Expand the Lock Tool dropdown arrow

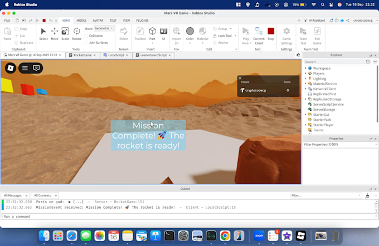click(x=235, y=36)
